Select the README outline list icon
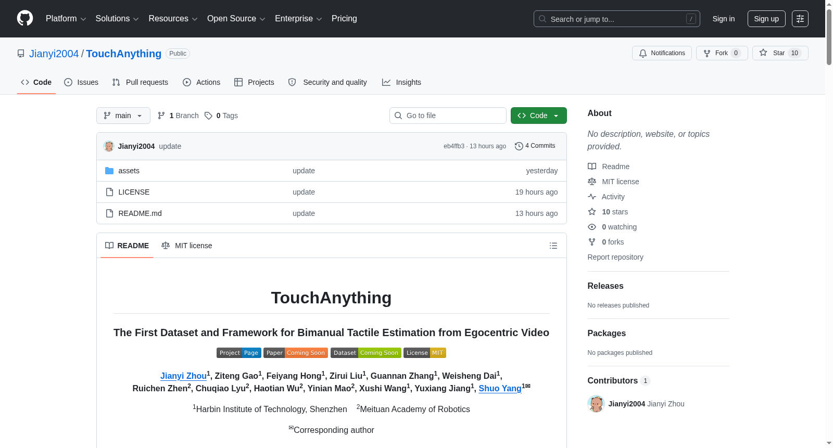 pyautogui.click(x=553, y=246)
